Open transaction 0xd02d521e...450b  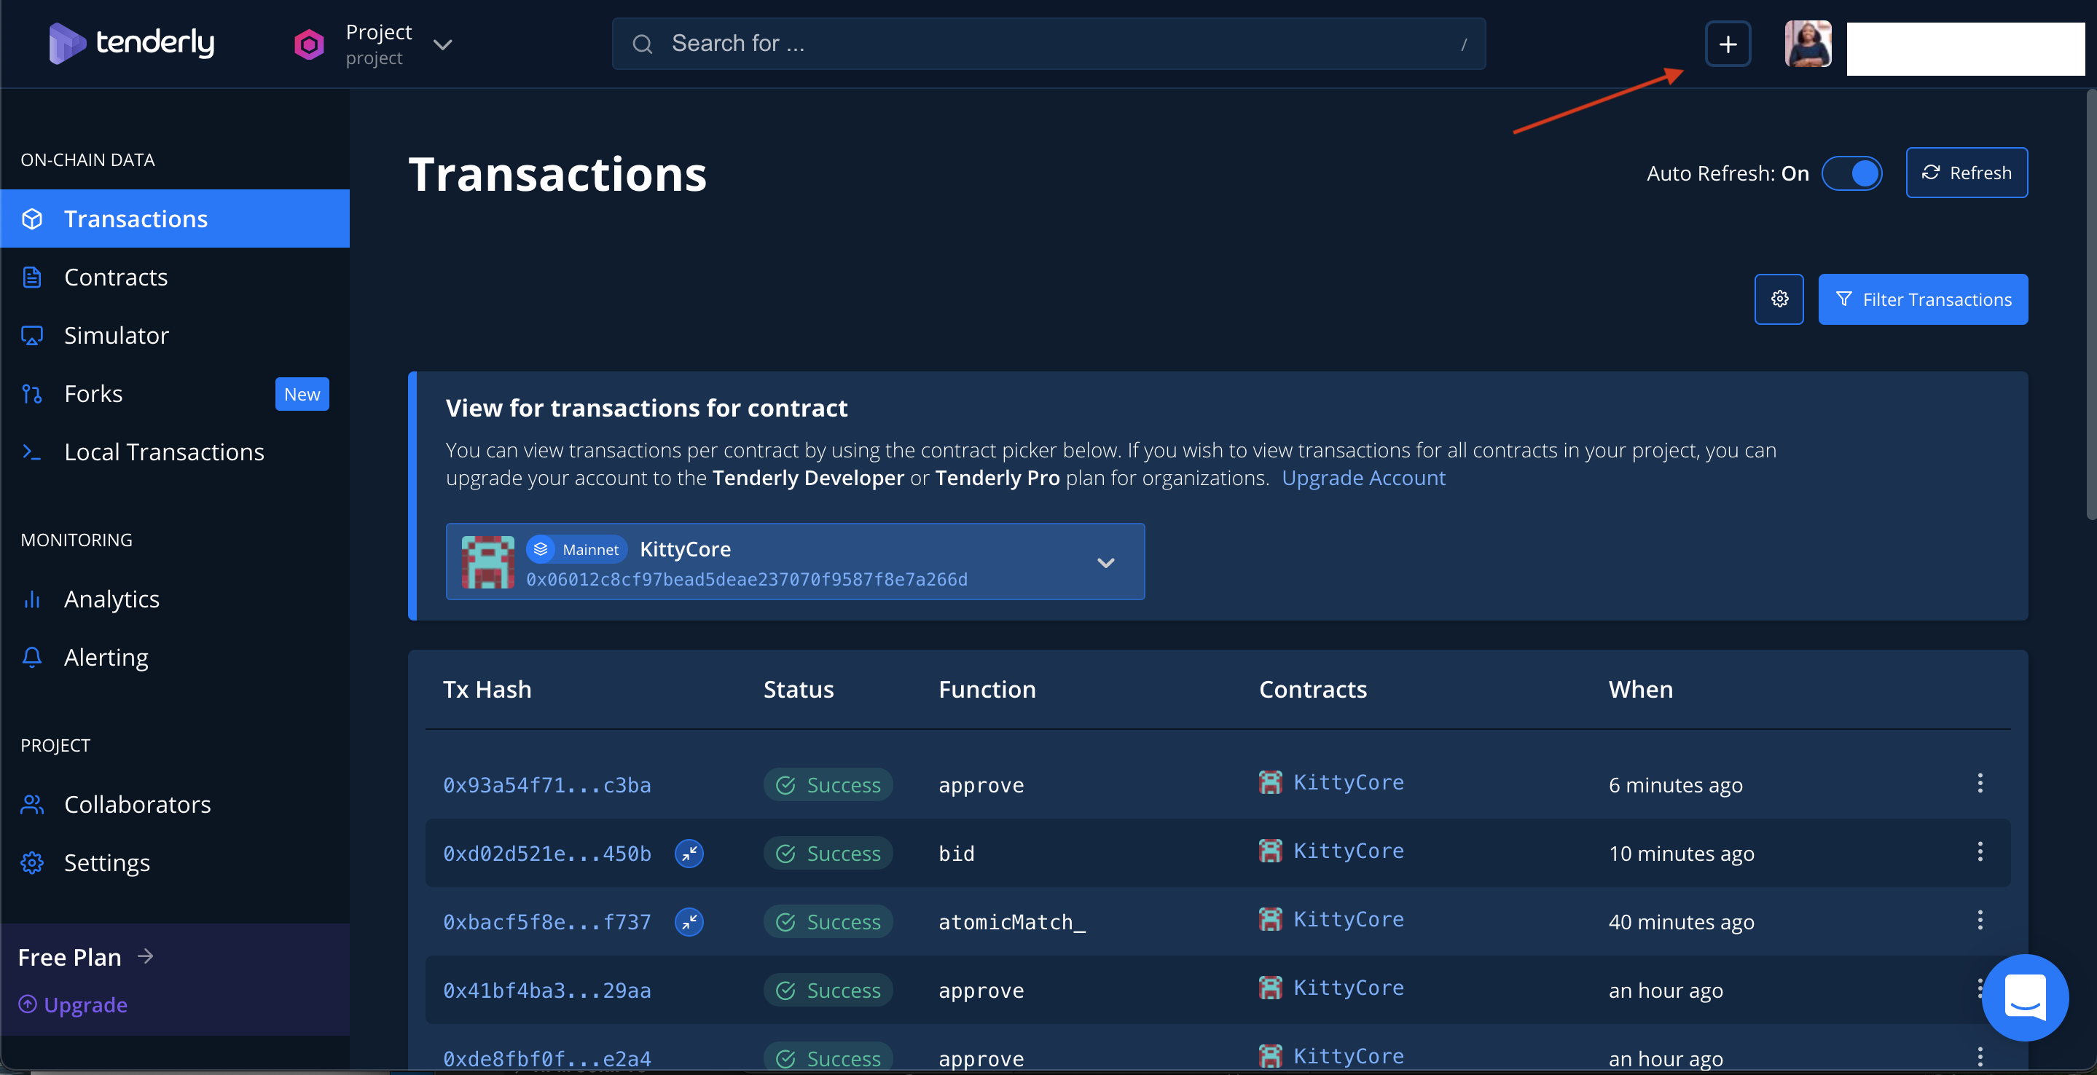pos(547,854)
